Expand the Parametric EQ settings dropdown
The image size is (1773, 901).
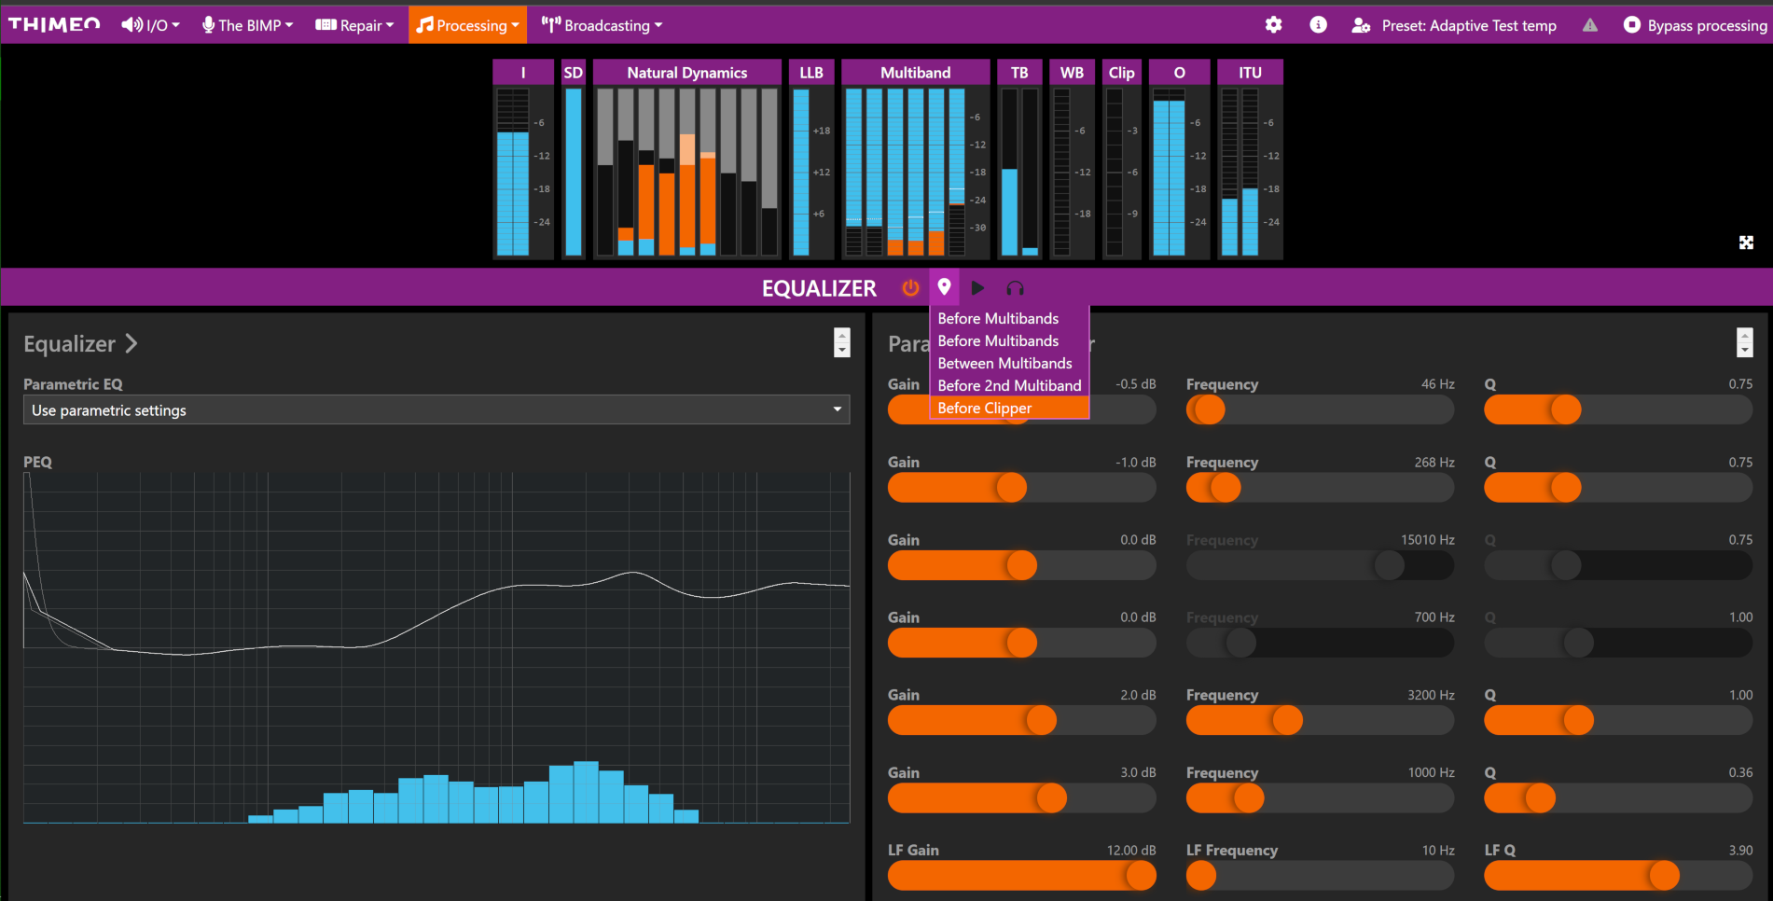pyautogui.click(x=436, y=410)
